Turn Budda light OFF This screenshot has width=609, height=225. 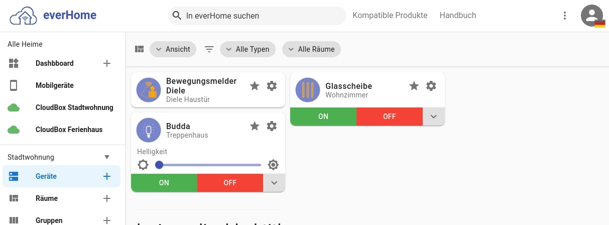pos(230,183)
